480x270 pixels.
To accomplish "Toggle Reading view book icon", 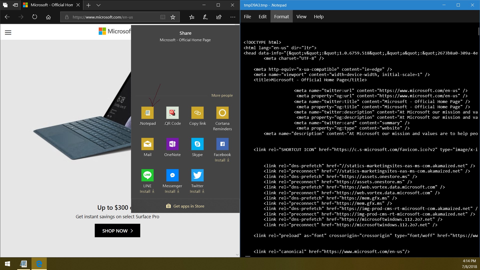I will click(163, 17).
